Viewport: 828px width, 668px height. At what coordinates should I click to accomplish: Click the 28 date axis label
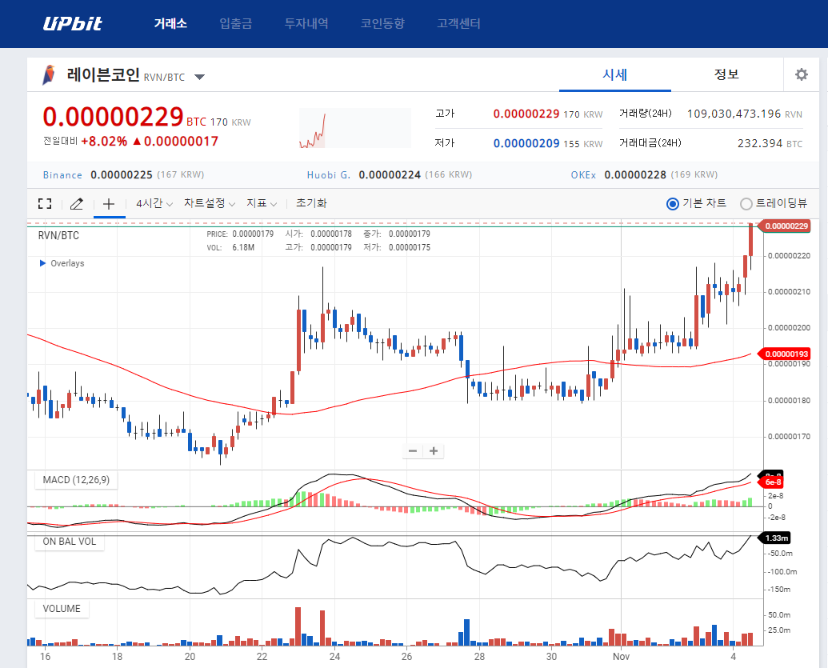pyautogui.click(x=479, y=656)
